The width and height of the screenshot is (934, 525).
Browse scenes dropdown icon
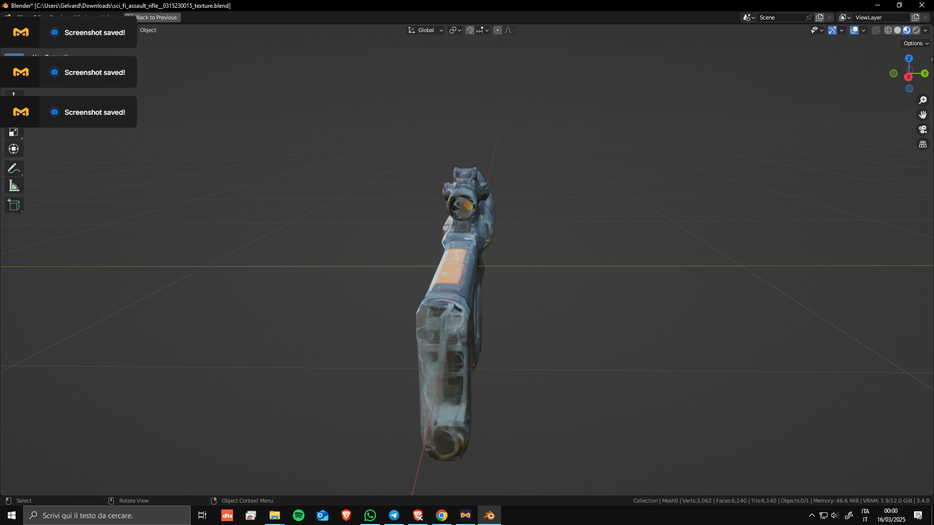[x=749, y=17]
